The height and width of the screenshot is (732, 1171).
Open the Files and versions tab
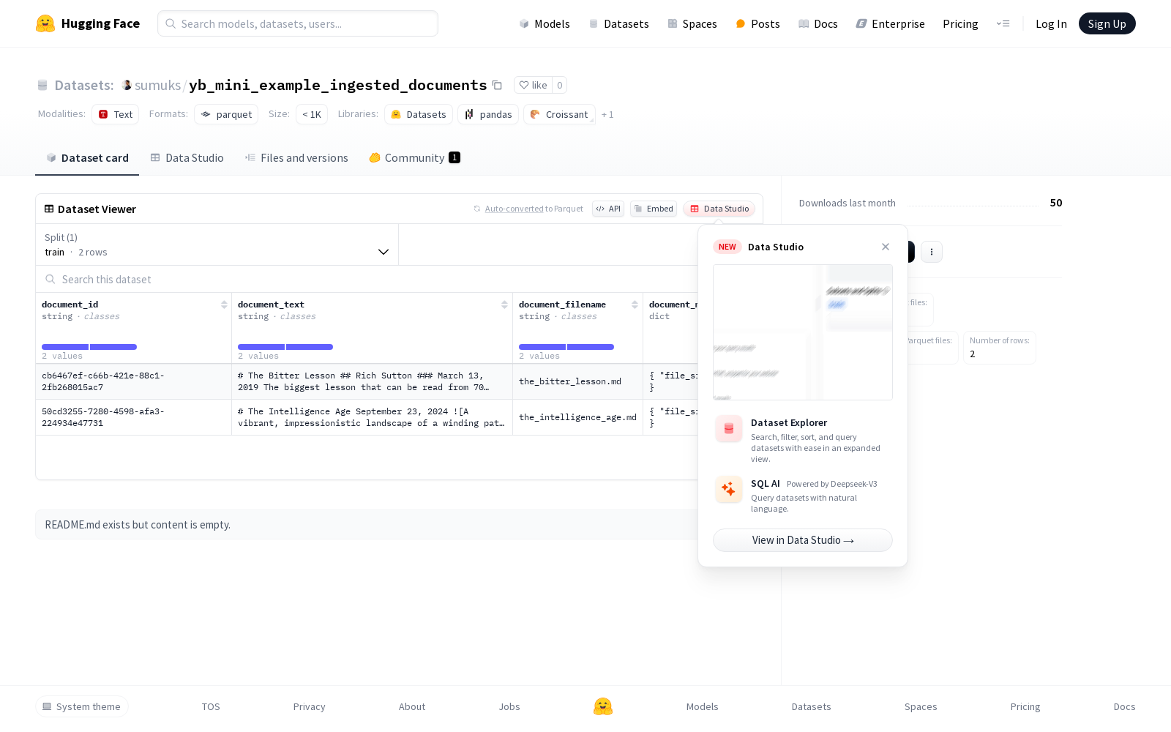pos(296,158)
